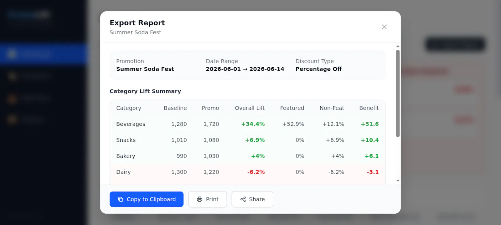Close the Export Report dialog
Screen dimensions: 501x225
point(384,27)
